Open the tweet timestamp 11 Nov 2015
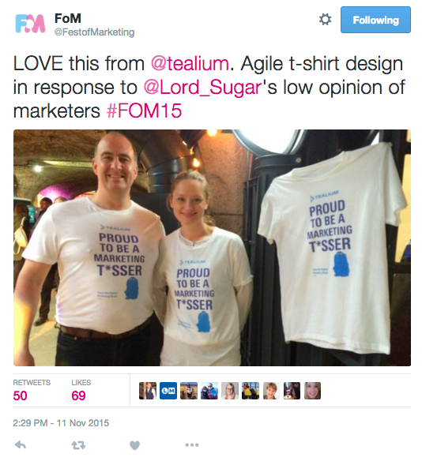 tap(61, 423)
